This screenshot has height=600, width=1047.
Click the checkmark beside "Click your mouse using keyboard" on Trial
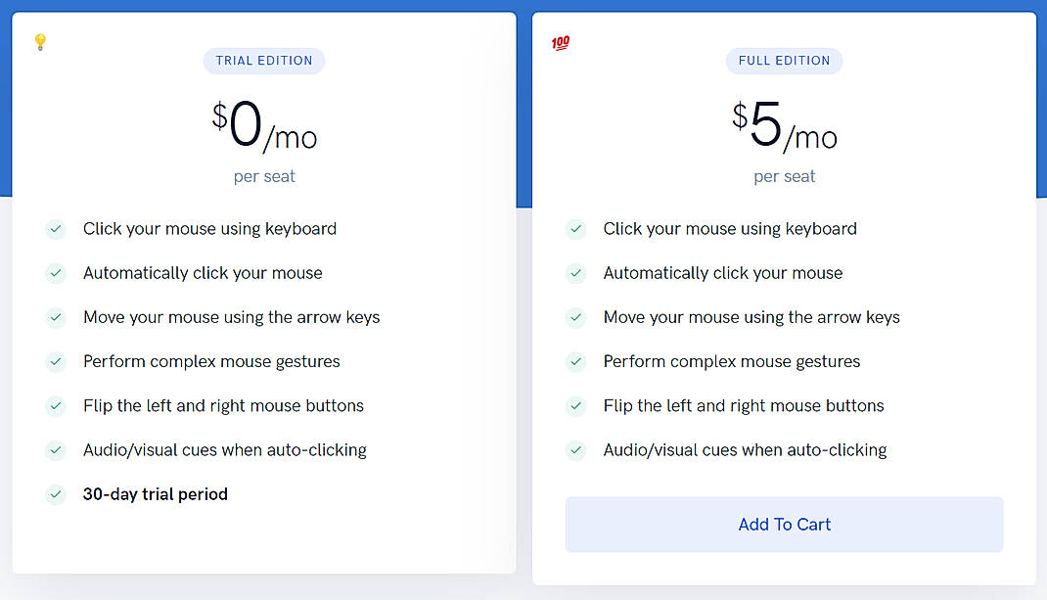(x=56, y=229)
